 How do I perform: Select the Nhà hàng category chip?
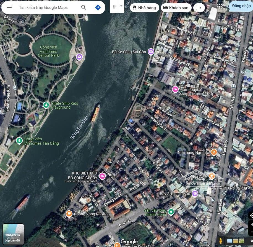coord(144,8)
